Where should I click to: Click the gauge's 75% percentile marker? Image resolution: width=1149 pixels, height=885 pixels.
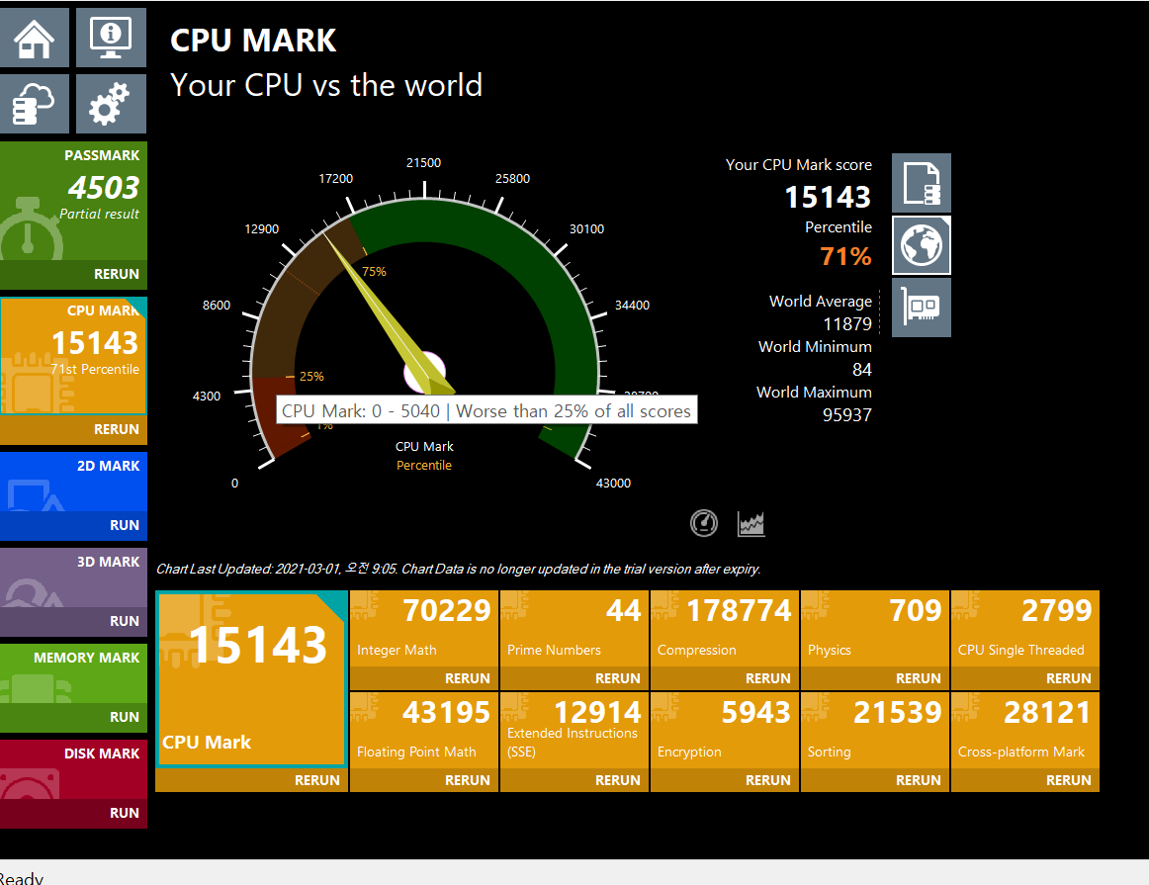click(374, 272)
